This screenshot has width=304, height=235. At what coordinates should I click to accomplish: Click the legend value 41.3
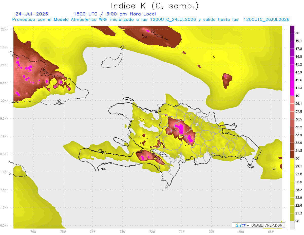pyautogui.click(x=299, y=88)
